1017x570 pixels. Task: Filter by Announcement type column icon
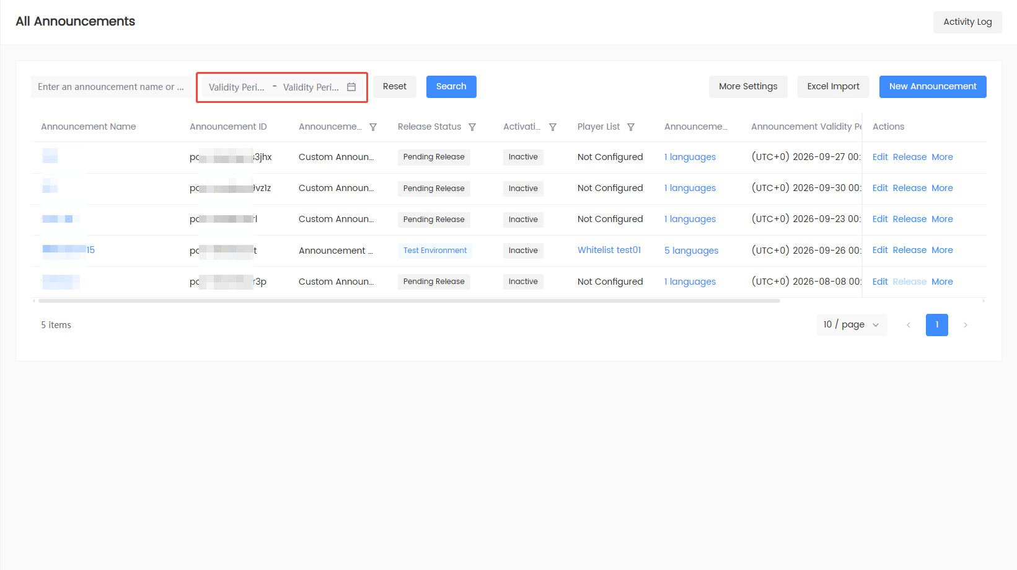coord(373,127)
